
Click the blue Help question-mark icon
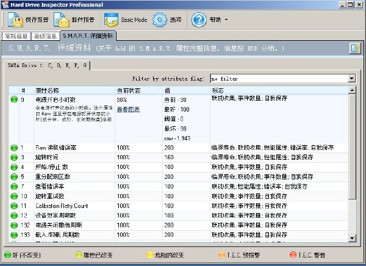[199, 20]
